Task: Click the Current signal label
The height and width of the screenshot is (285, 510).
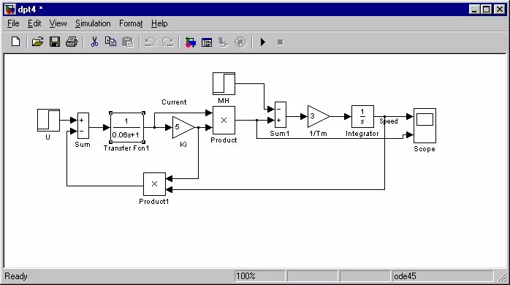Action: pyautogui.click(x=174, y=102)
